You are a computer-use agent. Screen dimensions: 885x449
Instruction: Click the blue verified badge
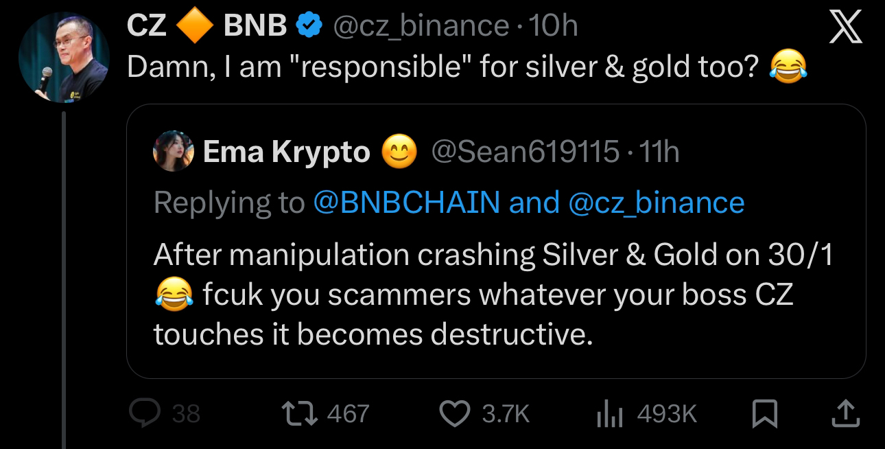point(309,27)
